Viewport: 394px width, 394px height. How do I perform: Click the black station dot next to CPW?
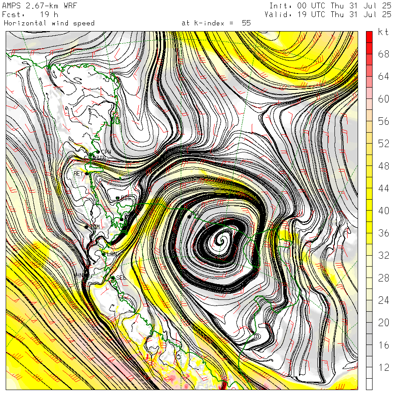coord(98,152)
